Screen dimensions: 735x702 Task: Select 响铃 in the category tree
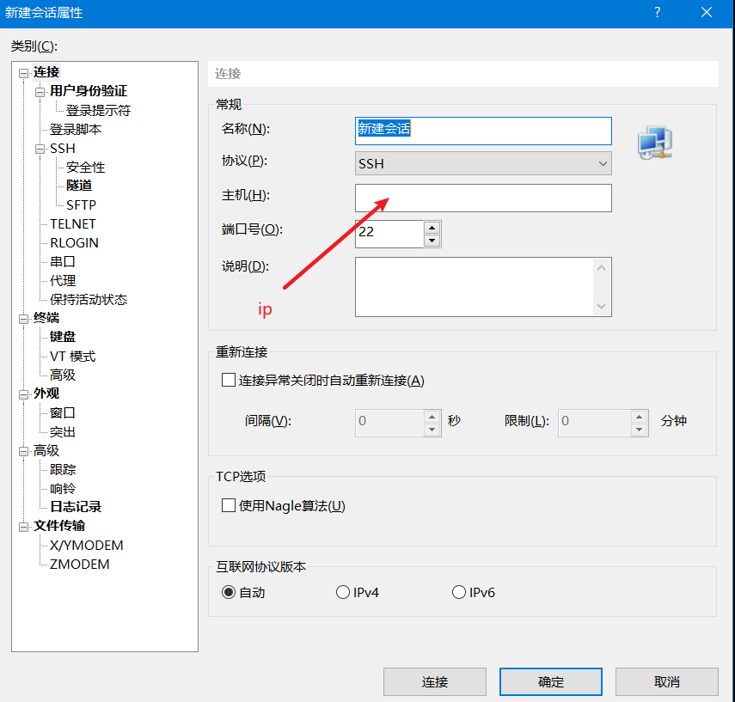click(63, 488)
